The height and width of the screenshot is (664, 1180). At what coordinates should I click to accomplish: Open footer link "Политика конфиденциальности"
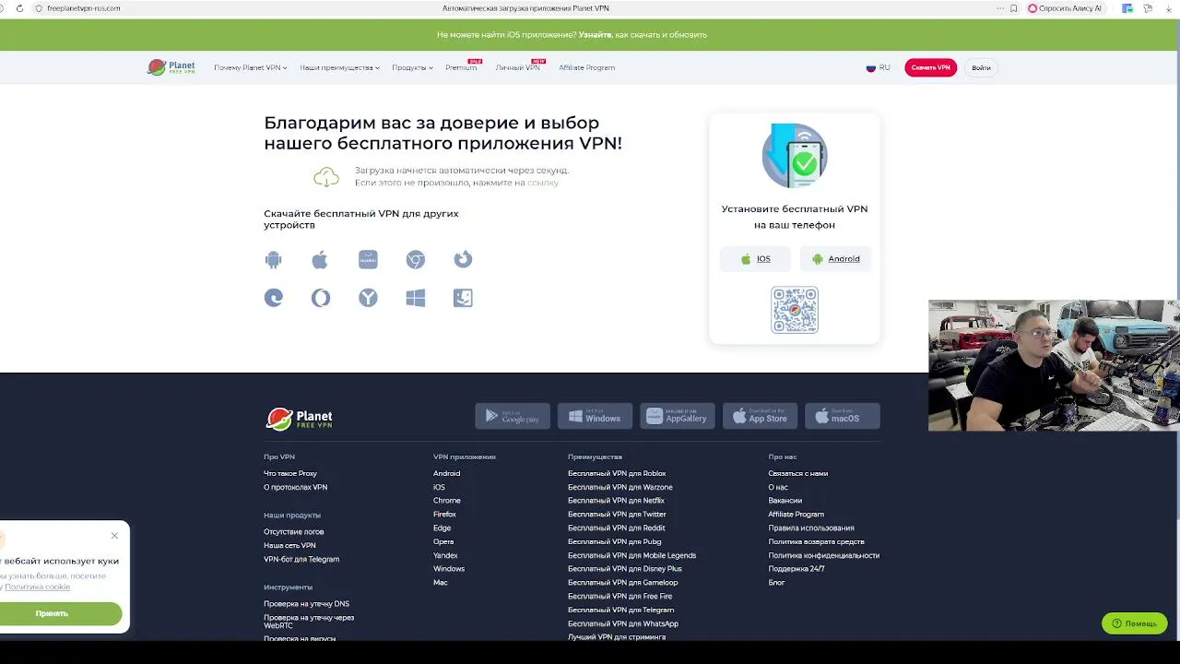823,555
